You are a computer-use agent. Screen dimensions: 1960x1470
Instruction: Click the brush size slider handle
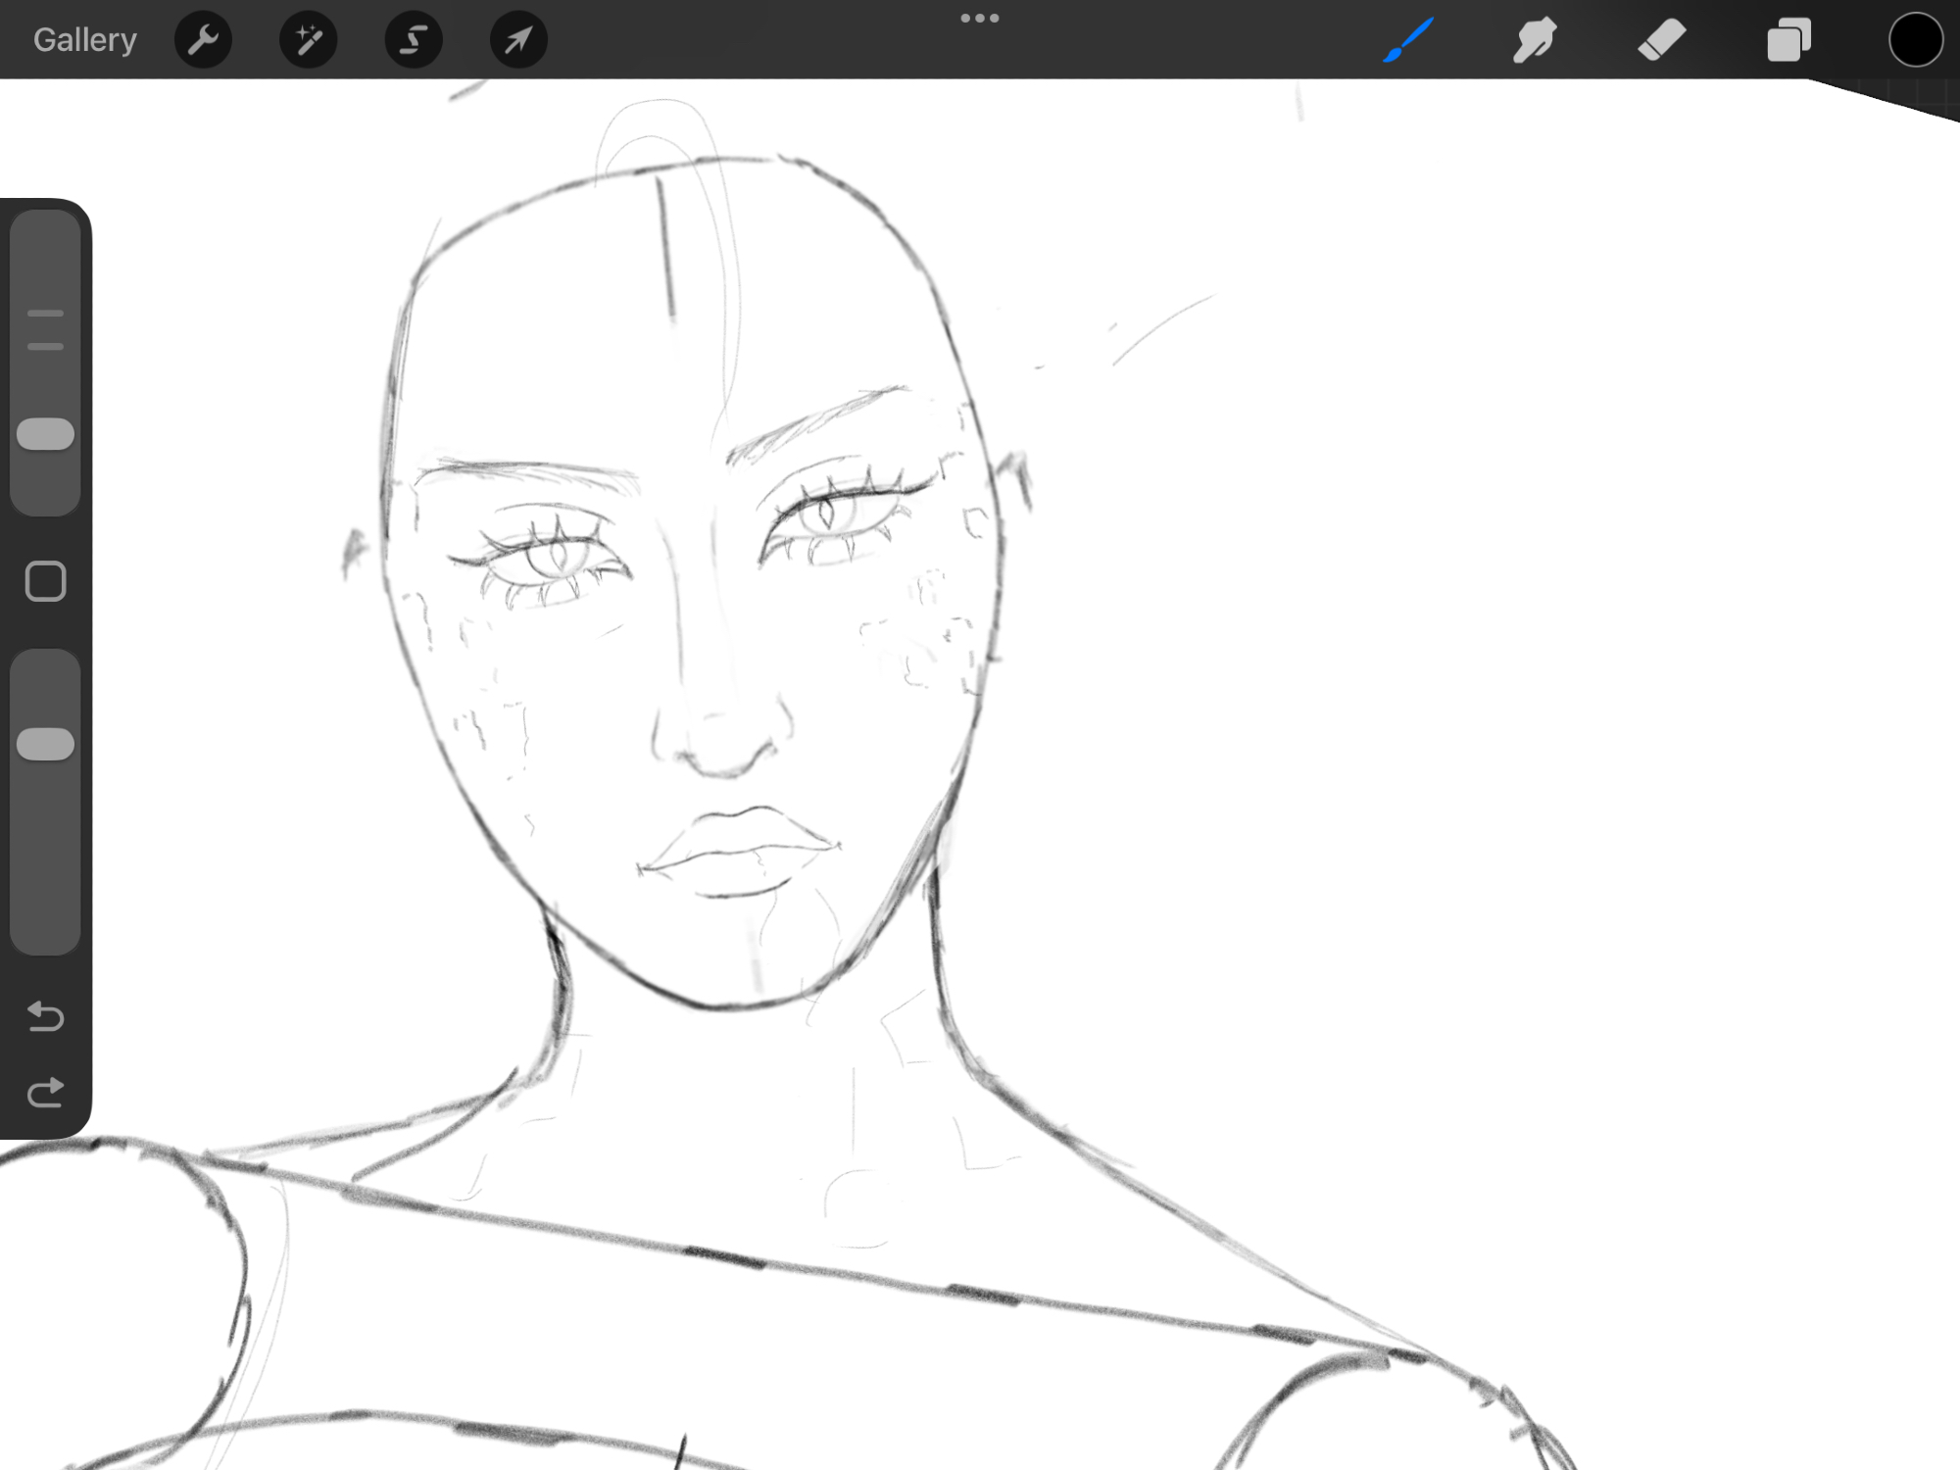45,434
